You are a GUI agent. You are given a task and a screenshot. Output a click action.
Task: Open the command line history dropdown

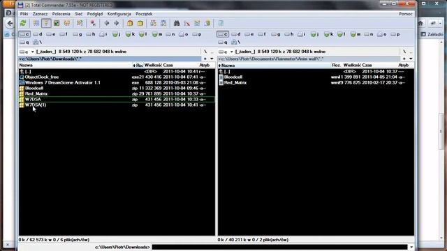click(x=411, y=247)
